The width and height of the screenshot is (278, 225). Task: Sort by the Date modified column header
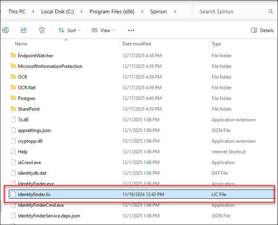(x=137, y=44)
